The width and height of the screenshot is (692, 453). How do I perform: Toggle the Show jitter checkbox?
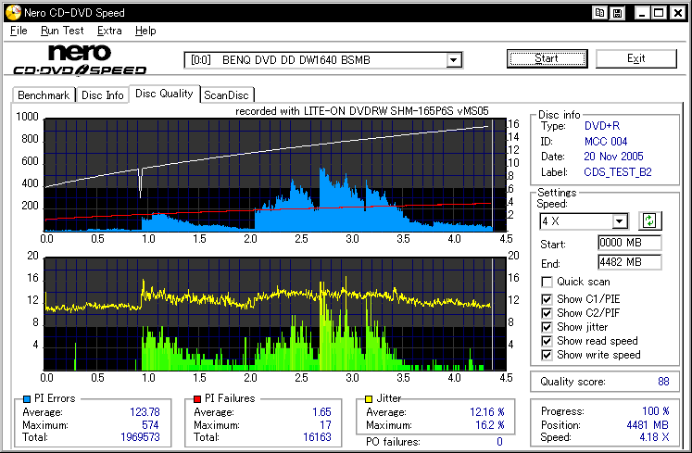(547, 327)
